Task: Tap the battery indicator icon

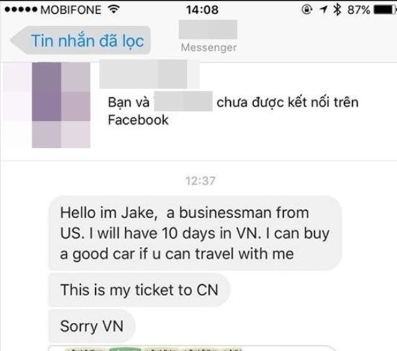Action: tap(385, 9)
